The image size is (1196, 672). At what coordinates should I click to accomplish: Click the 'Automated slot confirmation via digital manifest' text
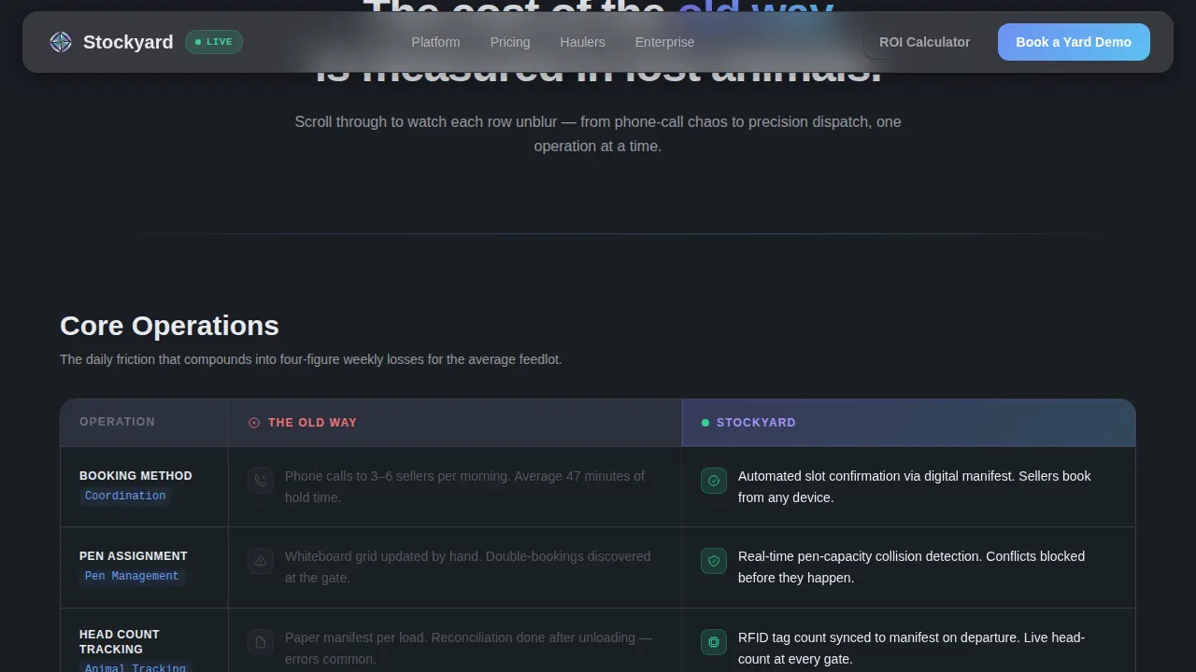tap(915, 486)
